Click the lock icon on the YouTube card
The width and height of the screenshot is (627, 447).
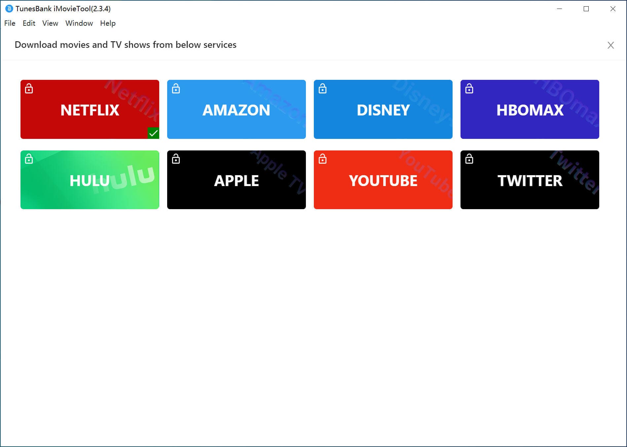(x=322, y=159)
